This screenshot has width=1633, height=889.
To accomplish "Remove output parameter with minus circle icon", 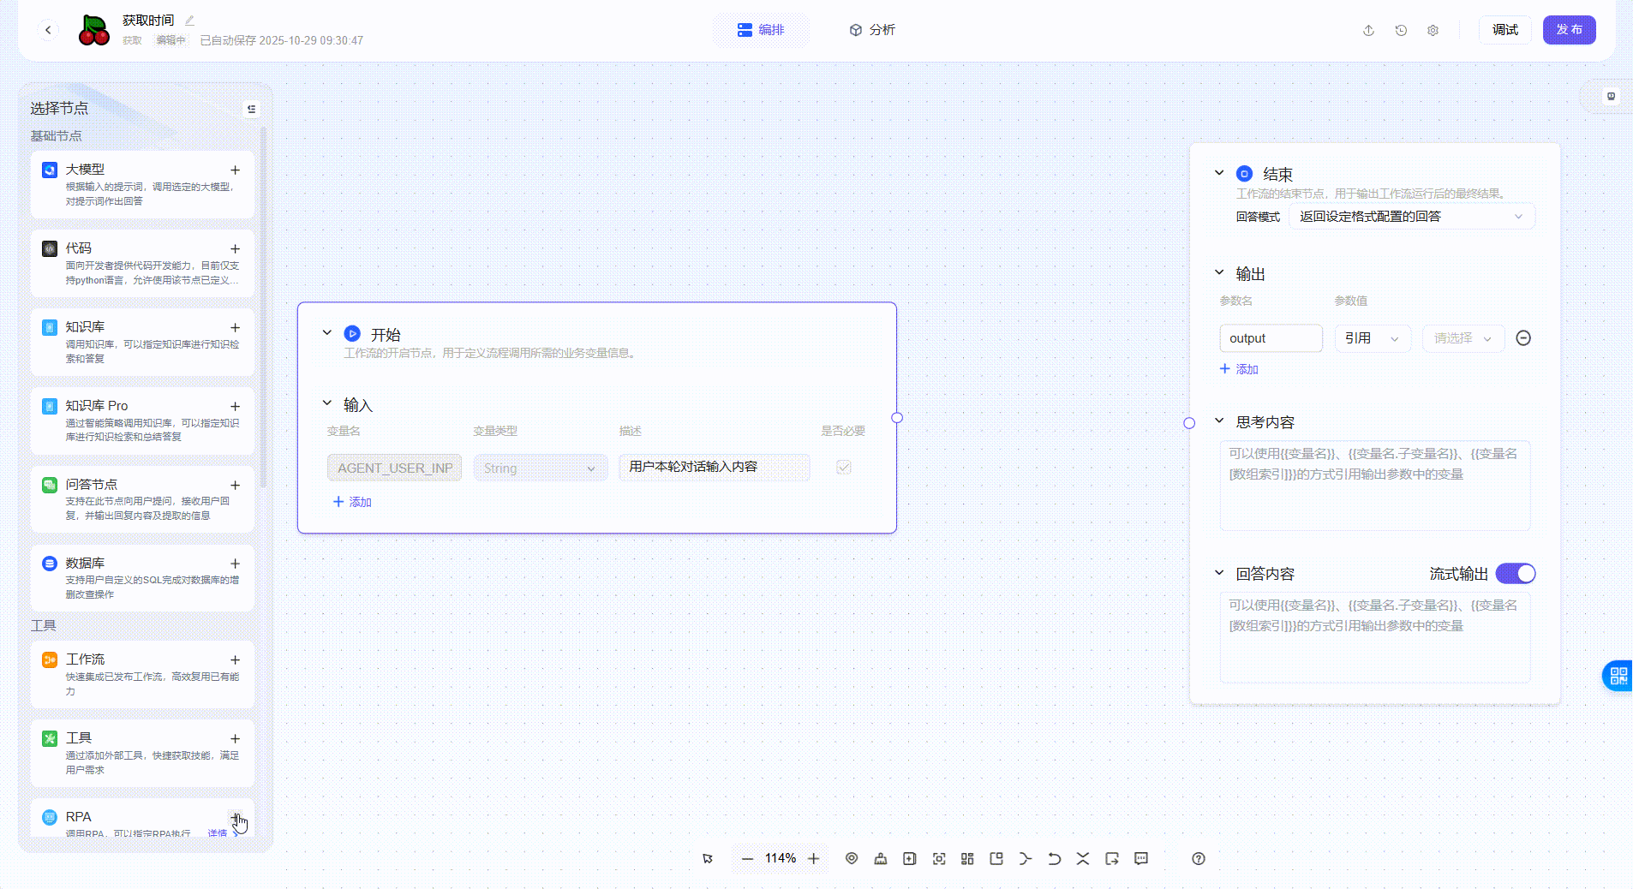I will [1522, 338].
